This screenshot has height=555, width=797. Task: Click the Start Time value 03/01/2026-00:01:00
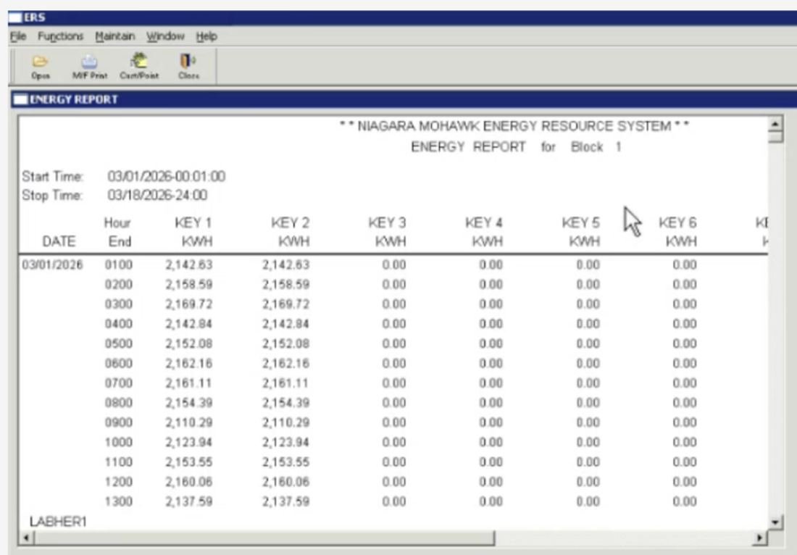click(x=166, y=176)
